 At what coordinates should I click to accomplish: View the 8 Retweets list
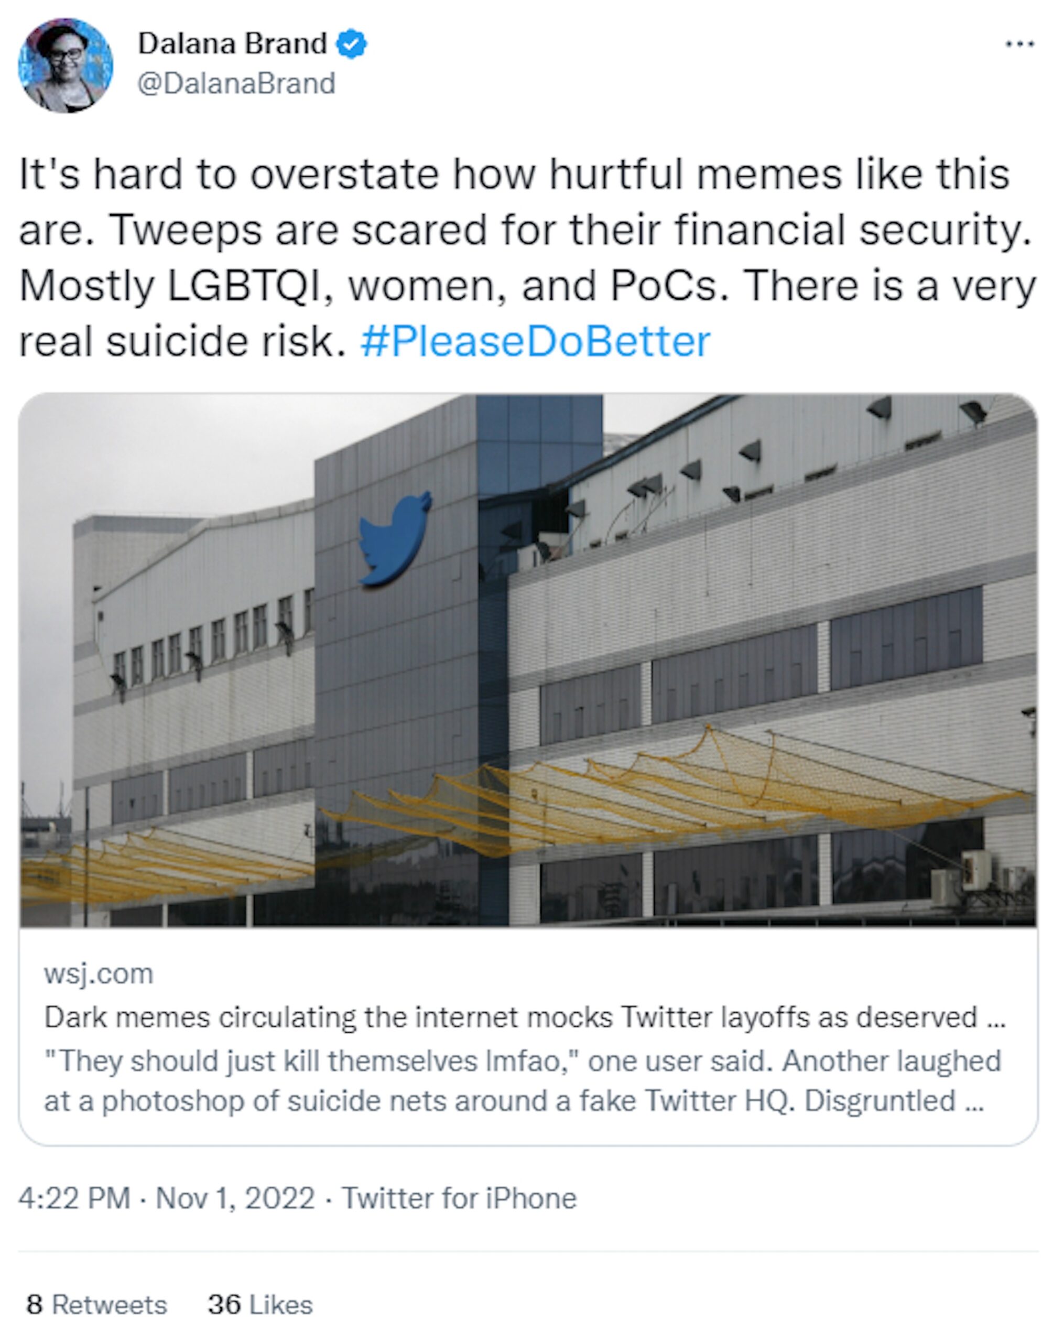[x=97, y=1305]
